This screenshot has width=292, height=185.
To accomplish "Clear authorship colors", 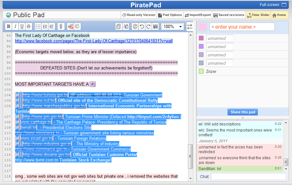I will pyautogui.click(x=135, y=26).
